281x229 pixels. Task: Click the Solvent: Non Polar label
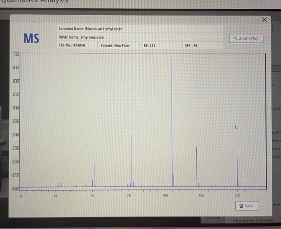pos(115,45)
